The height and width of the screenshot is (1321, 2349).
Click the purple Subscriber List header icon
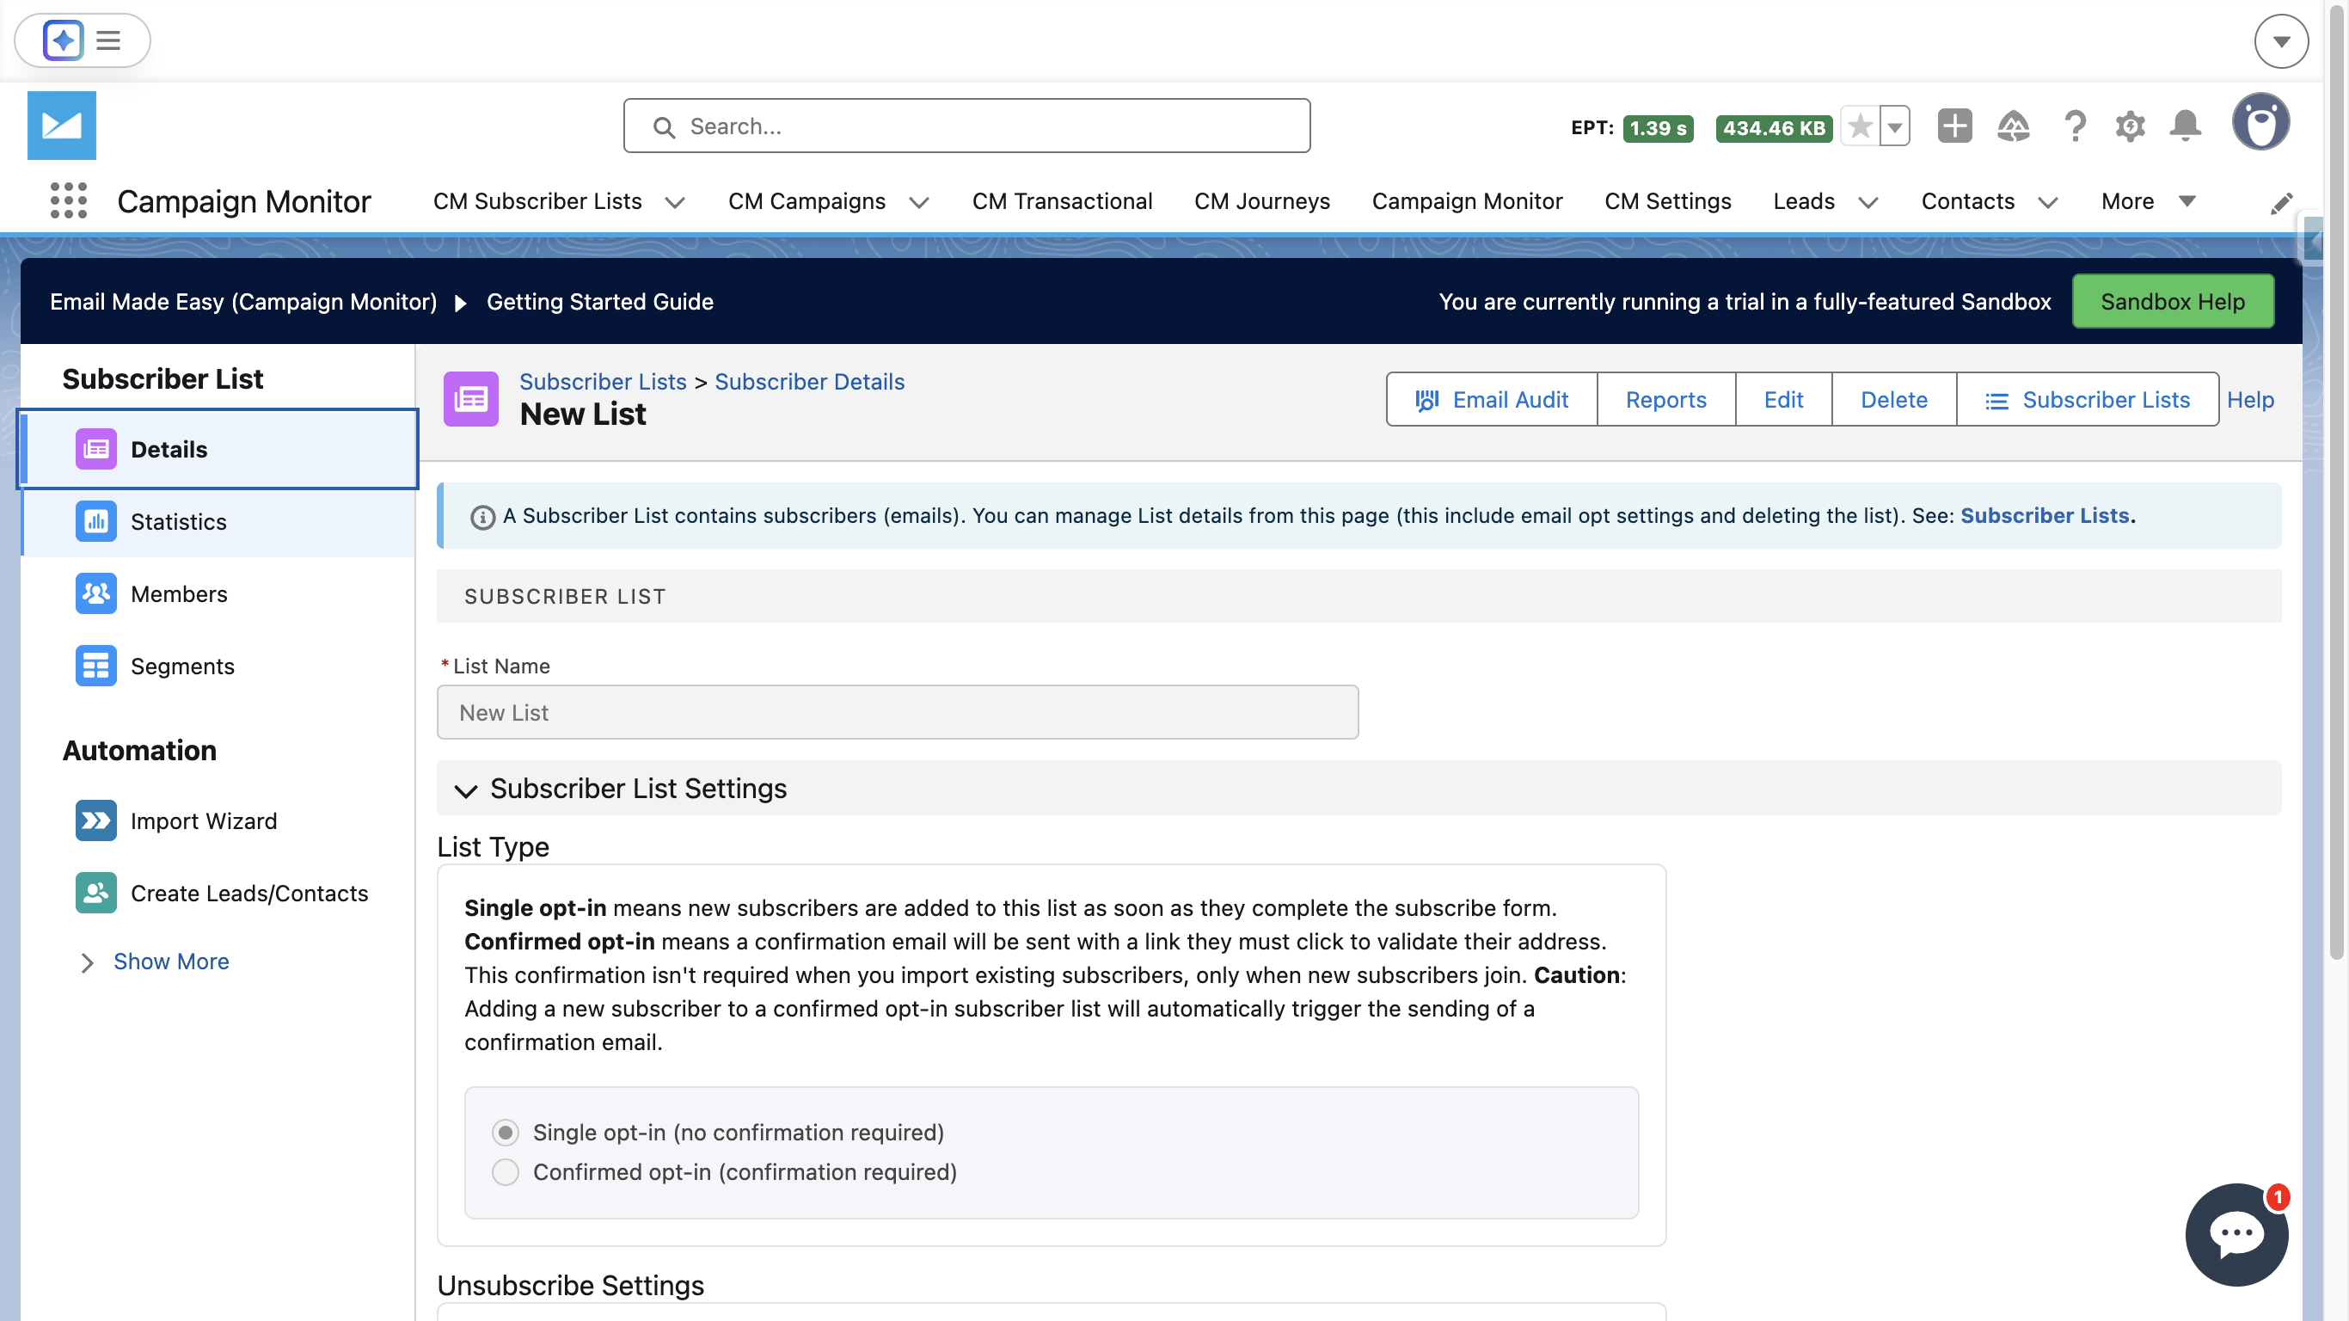point(470,399)
